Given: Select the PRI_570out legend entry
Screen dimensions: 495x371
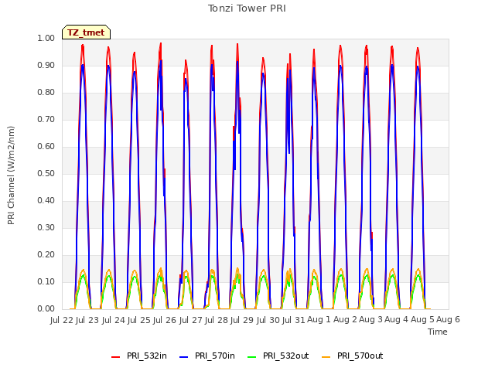Looking at the screenshot, I should pyautogui.click(x=352, y=356).
